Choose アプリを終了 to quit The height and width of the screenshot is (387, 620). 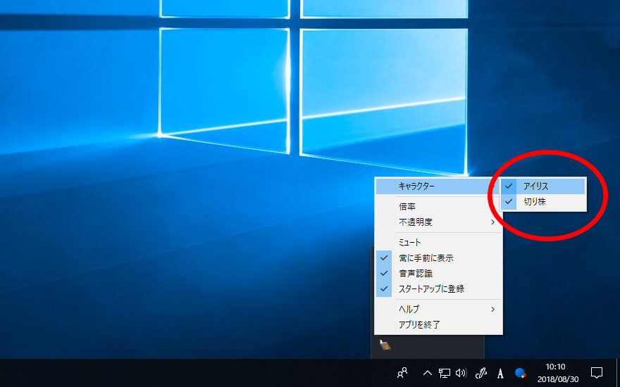438,325
